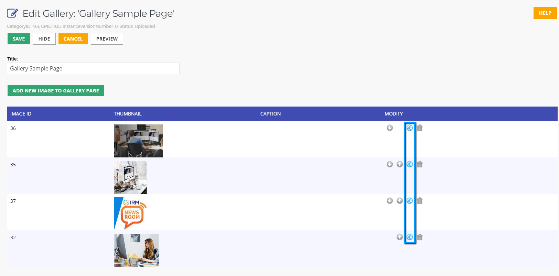
Task: Click the Edit Gallery page heading
Action: pos(98,13)
